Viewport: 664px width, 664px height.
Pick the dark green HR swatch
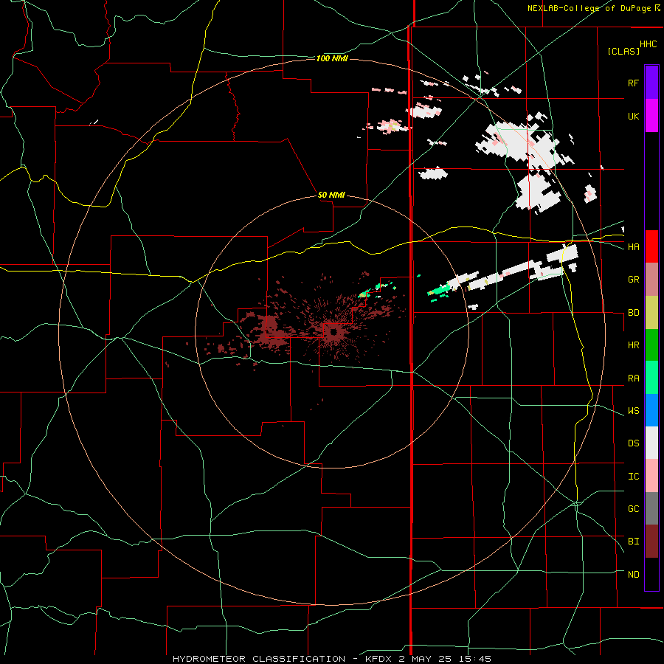tap(651, 345)
